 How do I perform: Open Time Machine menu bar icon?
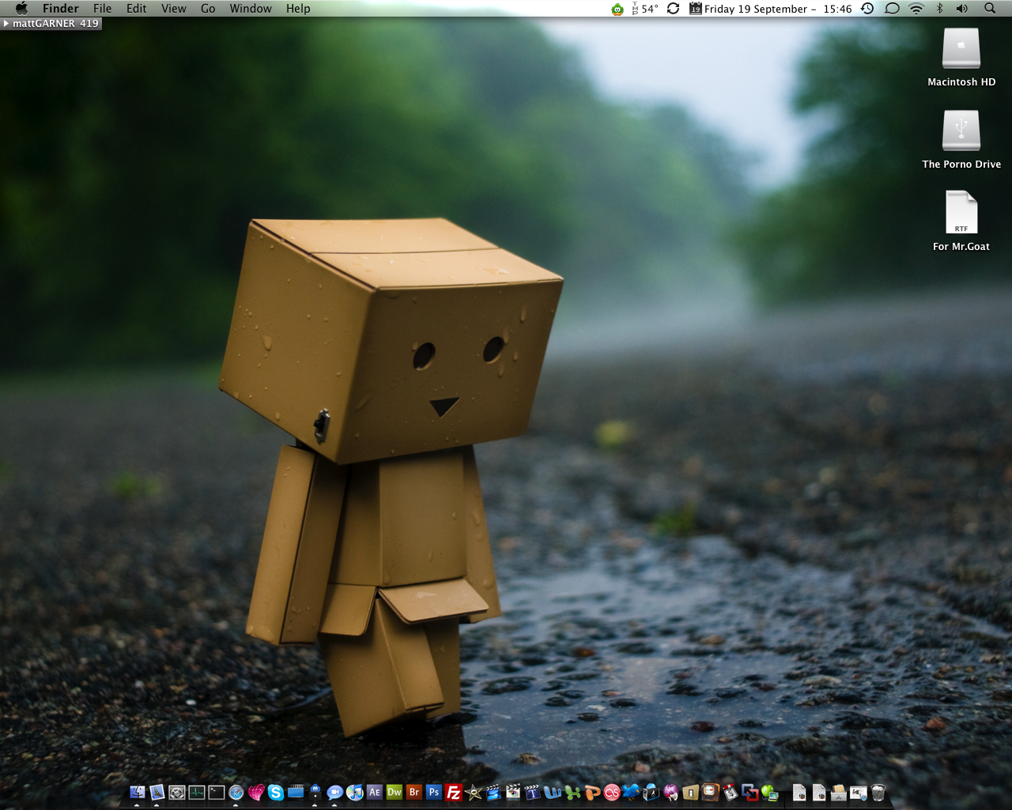click(867, 9)
